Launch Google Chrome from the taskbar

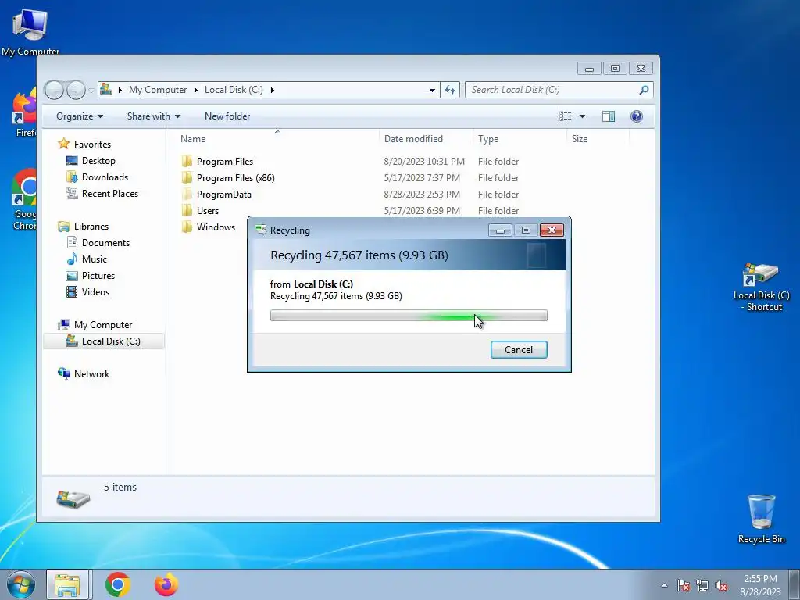118,584
